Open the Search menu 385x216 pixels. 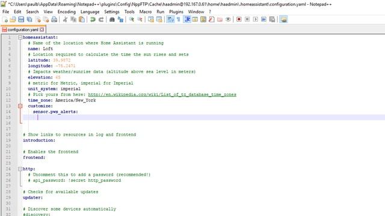(x=32, y=11)
